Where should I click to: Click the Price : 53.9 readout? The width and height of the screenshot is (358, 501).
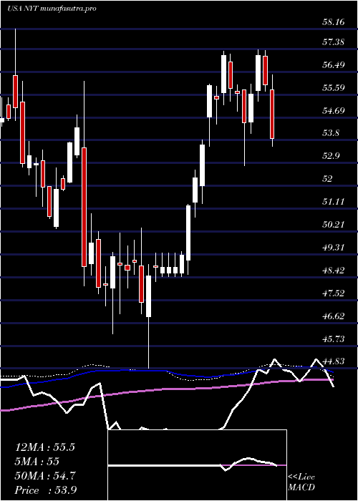[x=45, y=490]
